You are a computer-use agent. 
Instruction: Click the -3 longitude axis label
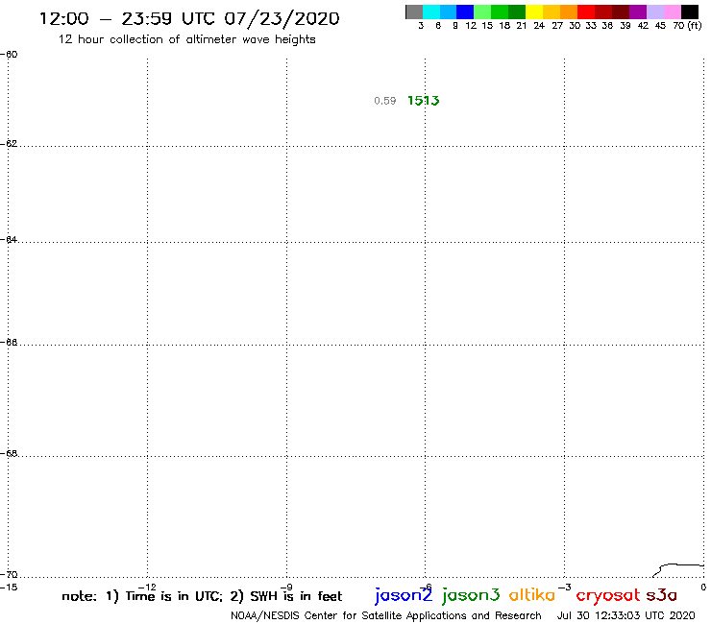[565, 588]
